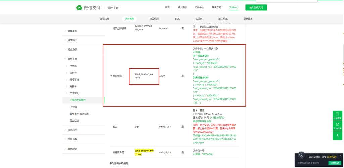Switch to the 接入规范 tab
The width and height of the screenshot is (344, 168).
coord(223,19)
